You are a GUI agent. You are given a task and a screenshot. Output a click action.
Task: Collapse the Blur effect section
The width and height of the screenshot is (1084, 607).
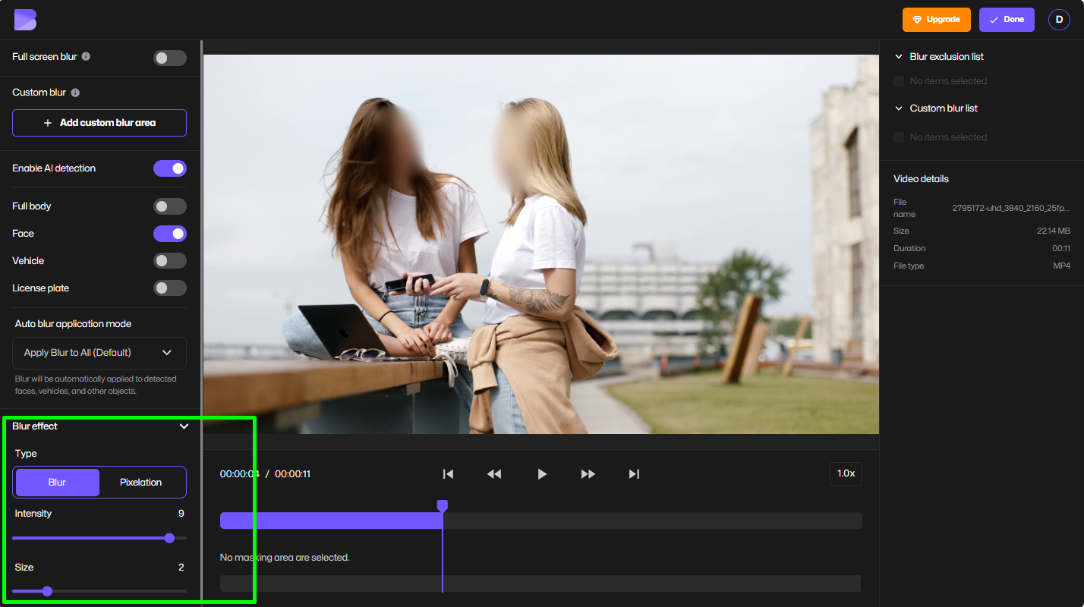pos(184,426)
